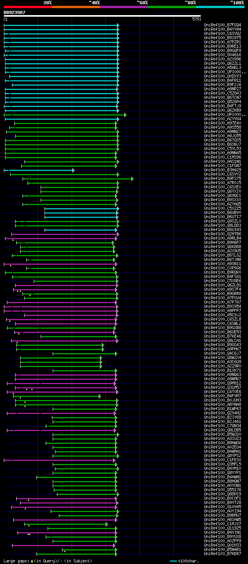This screenshot has width=248, height=564.
Task: Select label UniRef100_B4AWN1
Action: [x=222, y=477]
